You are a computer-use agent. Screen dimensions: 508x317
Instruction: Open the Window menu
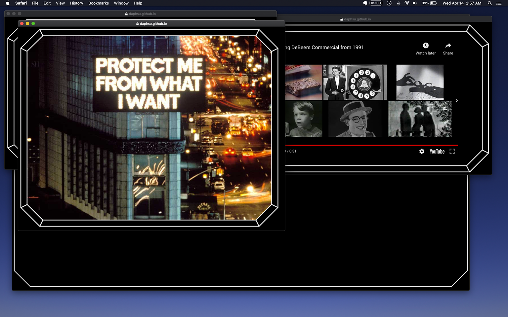click(x=121, y=3)
